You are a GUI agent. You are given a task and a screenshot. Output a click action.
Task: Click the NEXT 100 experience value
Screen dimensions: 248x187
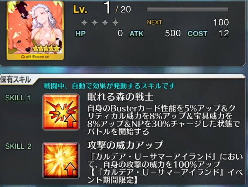(221, 22)
